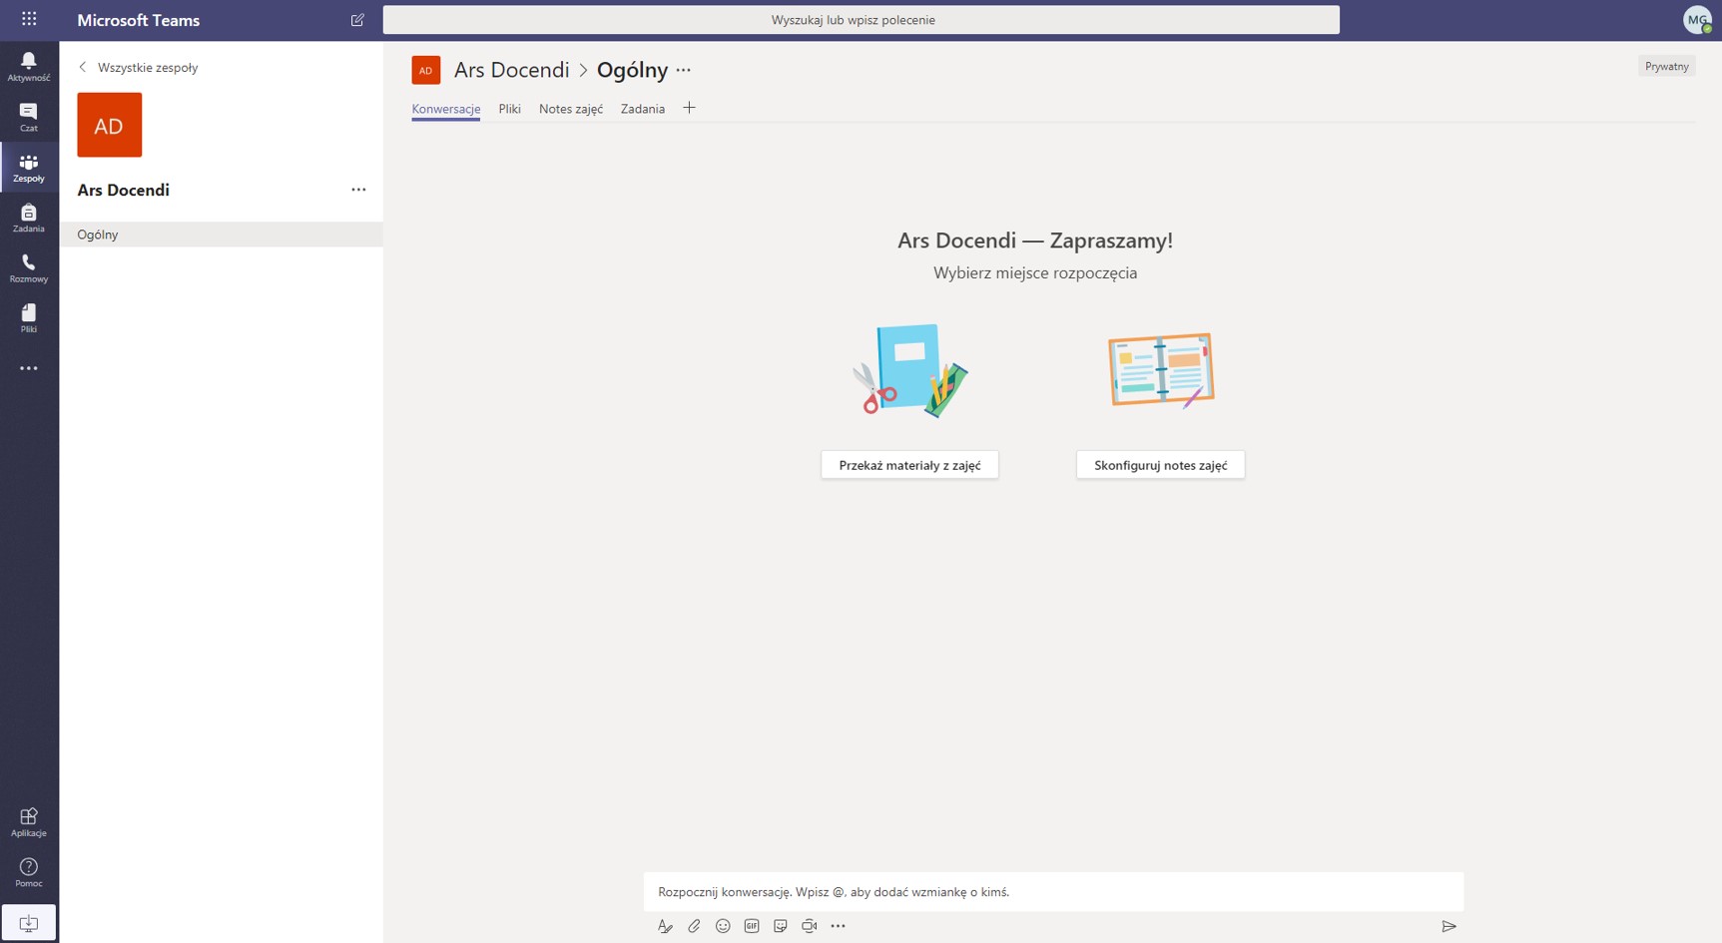Click the message compose field
Screen dimensions: 1722x943
click(x=1053, y=892)
